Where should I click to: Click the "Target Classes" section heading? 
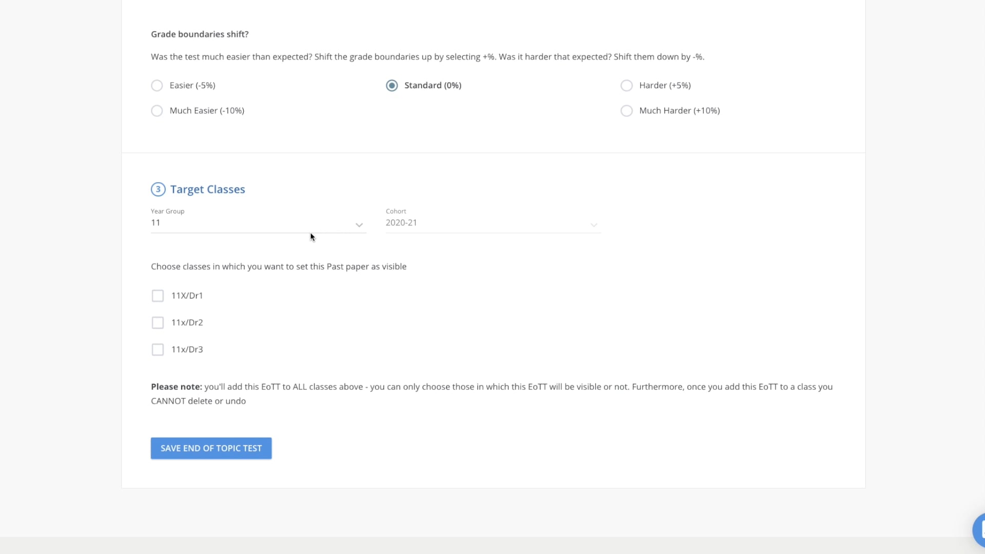(x=207, y=189)
